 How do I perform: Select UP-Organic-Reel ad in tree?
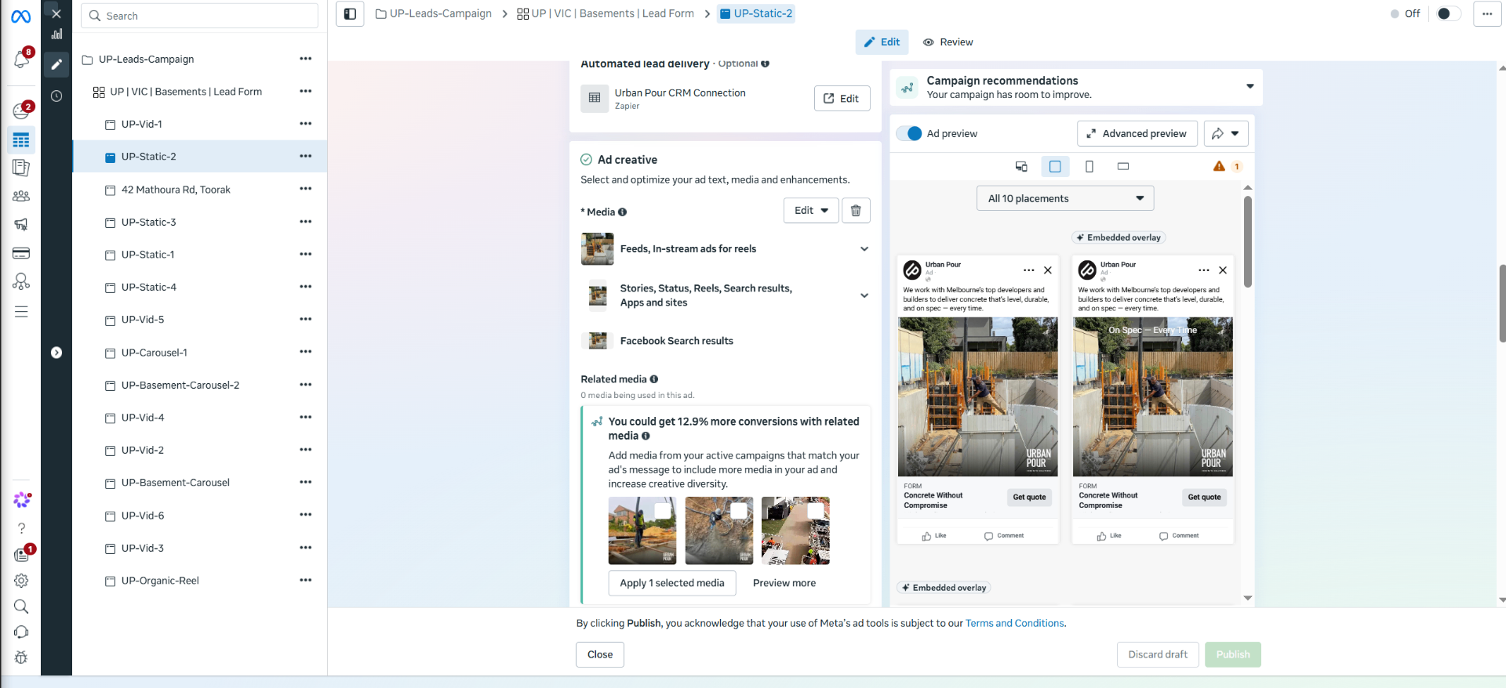pos(160,581)
